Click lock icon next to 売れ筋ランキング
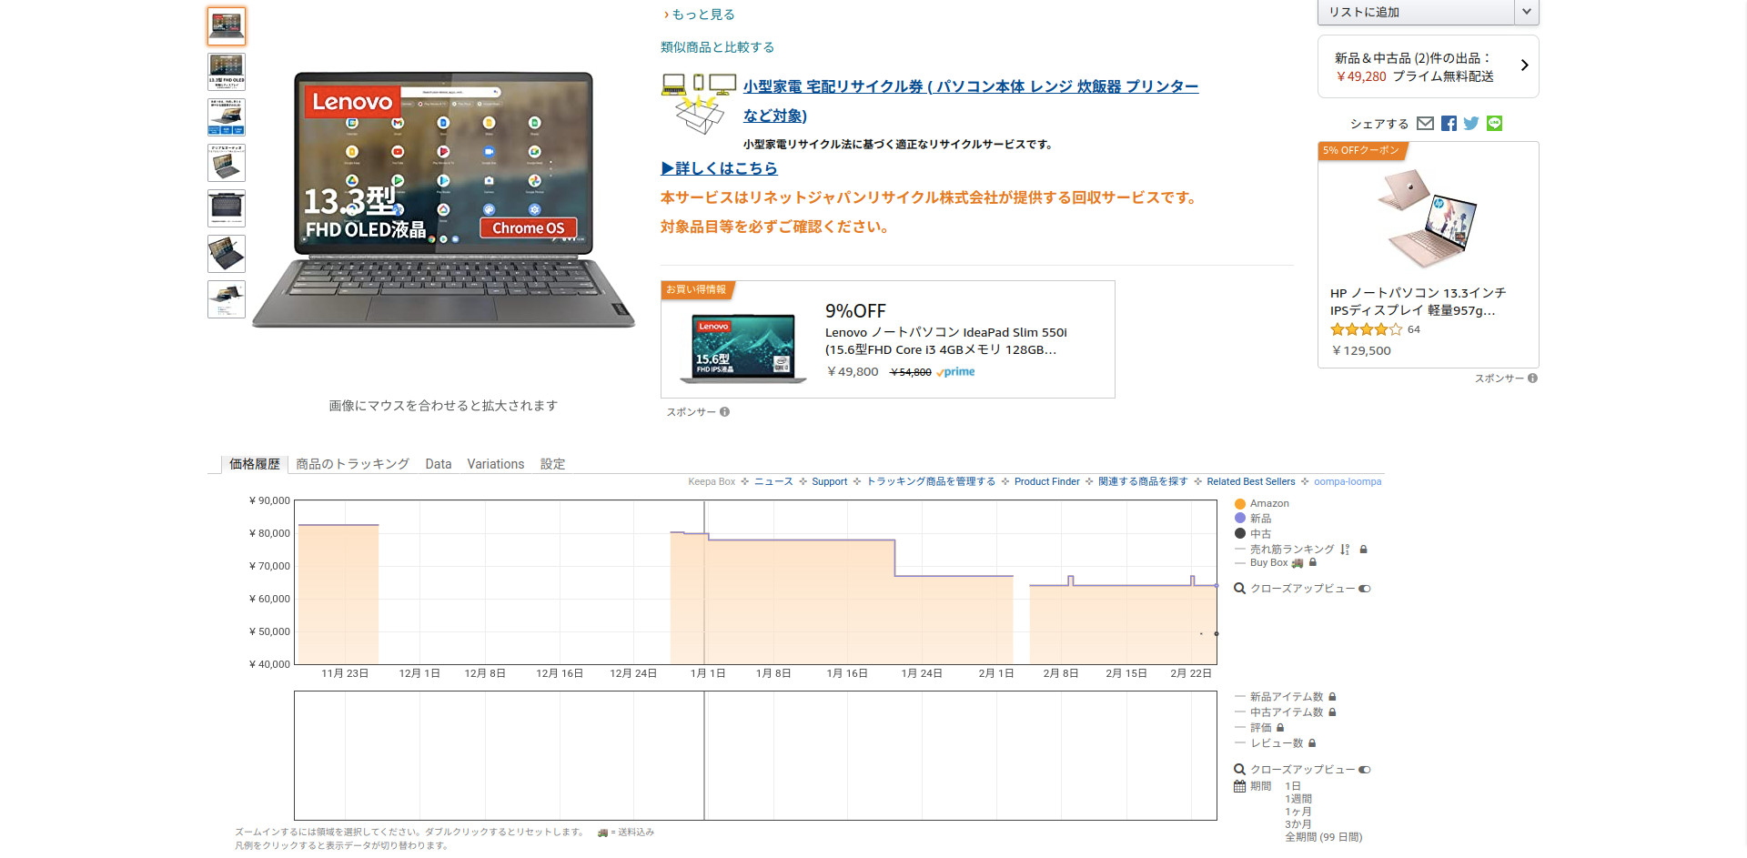Viewport: 1747px width, 858px height. pos(1363,550)
